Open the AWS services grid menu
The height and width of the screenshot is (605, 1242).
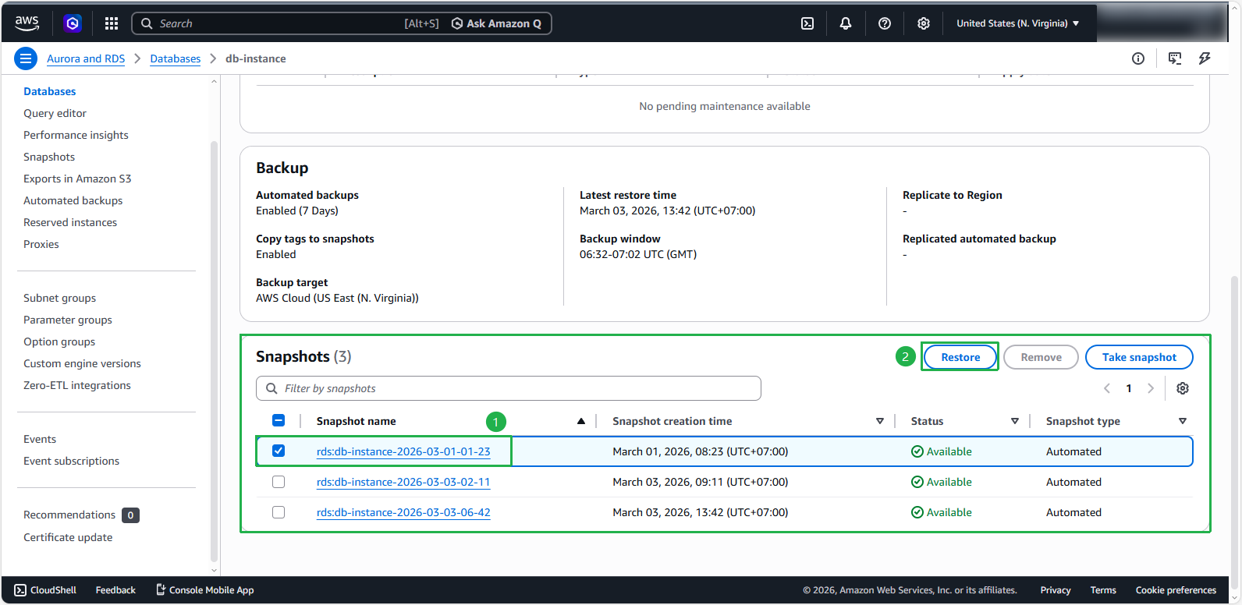pos(112,23)
